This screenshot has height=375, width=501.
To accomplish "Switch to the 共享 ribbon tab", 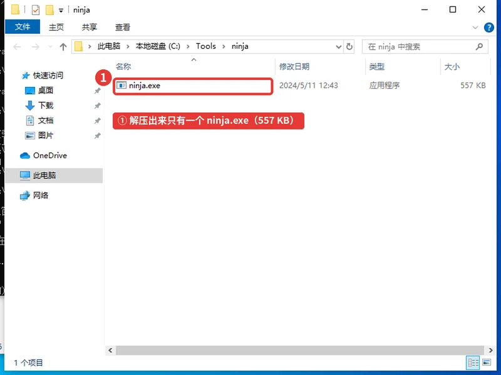I will (x=89, y=27).
